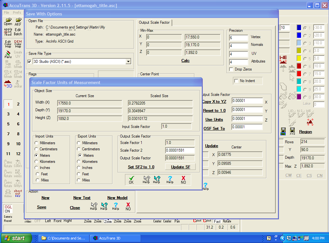The height and width of the screenshot is (243, 329).
Task: Open the Edit Color Map tool
Action: (8, 43)
